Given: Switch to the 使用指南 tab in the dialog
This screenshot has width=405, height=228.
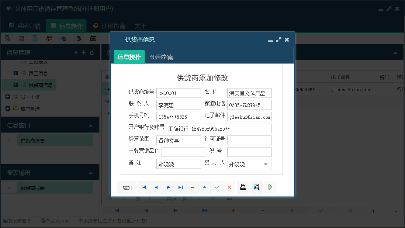Looking at the screenshot, I should tap(162, 57).
